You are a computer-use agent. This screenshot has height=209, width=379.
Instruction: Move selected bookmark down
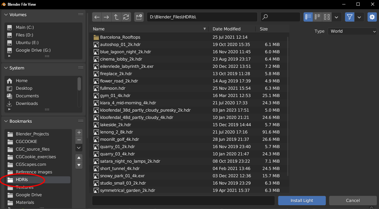(79, 165)
